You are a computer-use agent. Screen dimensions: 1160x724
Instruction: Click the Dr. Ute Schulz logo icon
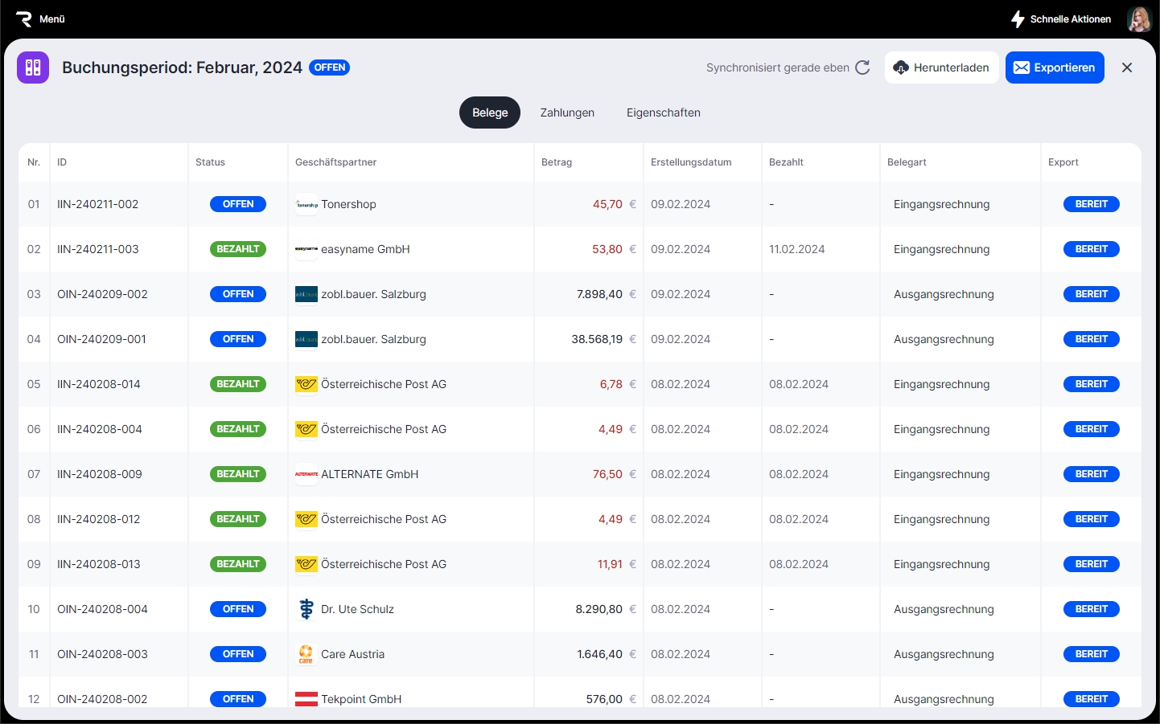(306, 609)
